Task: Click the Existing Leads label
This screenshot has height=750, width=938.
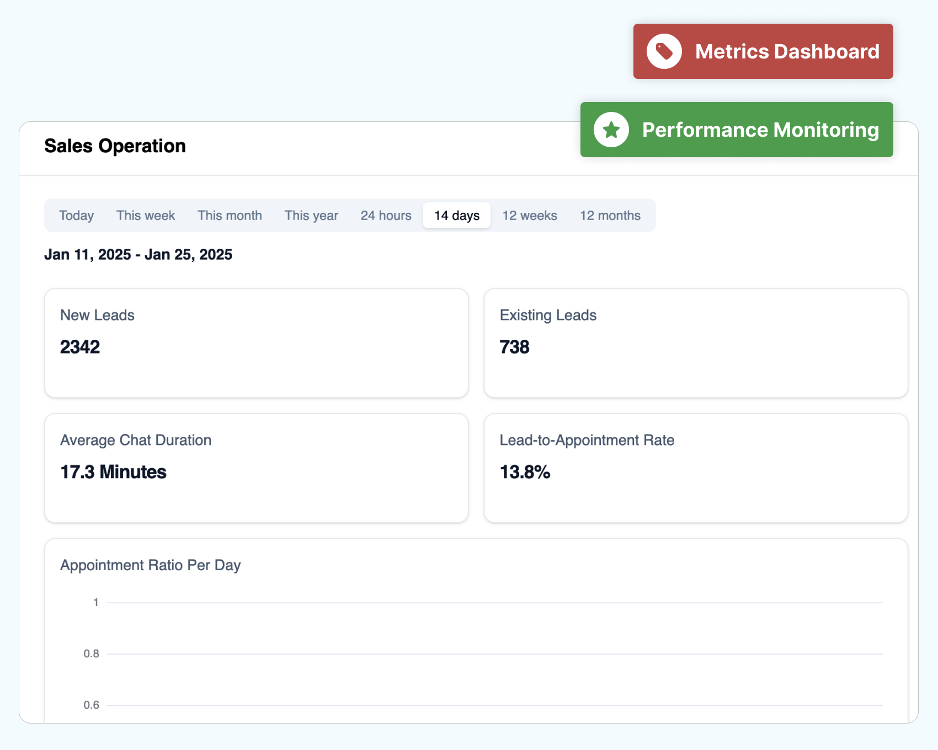Action: [x=548, y=315]
